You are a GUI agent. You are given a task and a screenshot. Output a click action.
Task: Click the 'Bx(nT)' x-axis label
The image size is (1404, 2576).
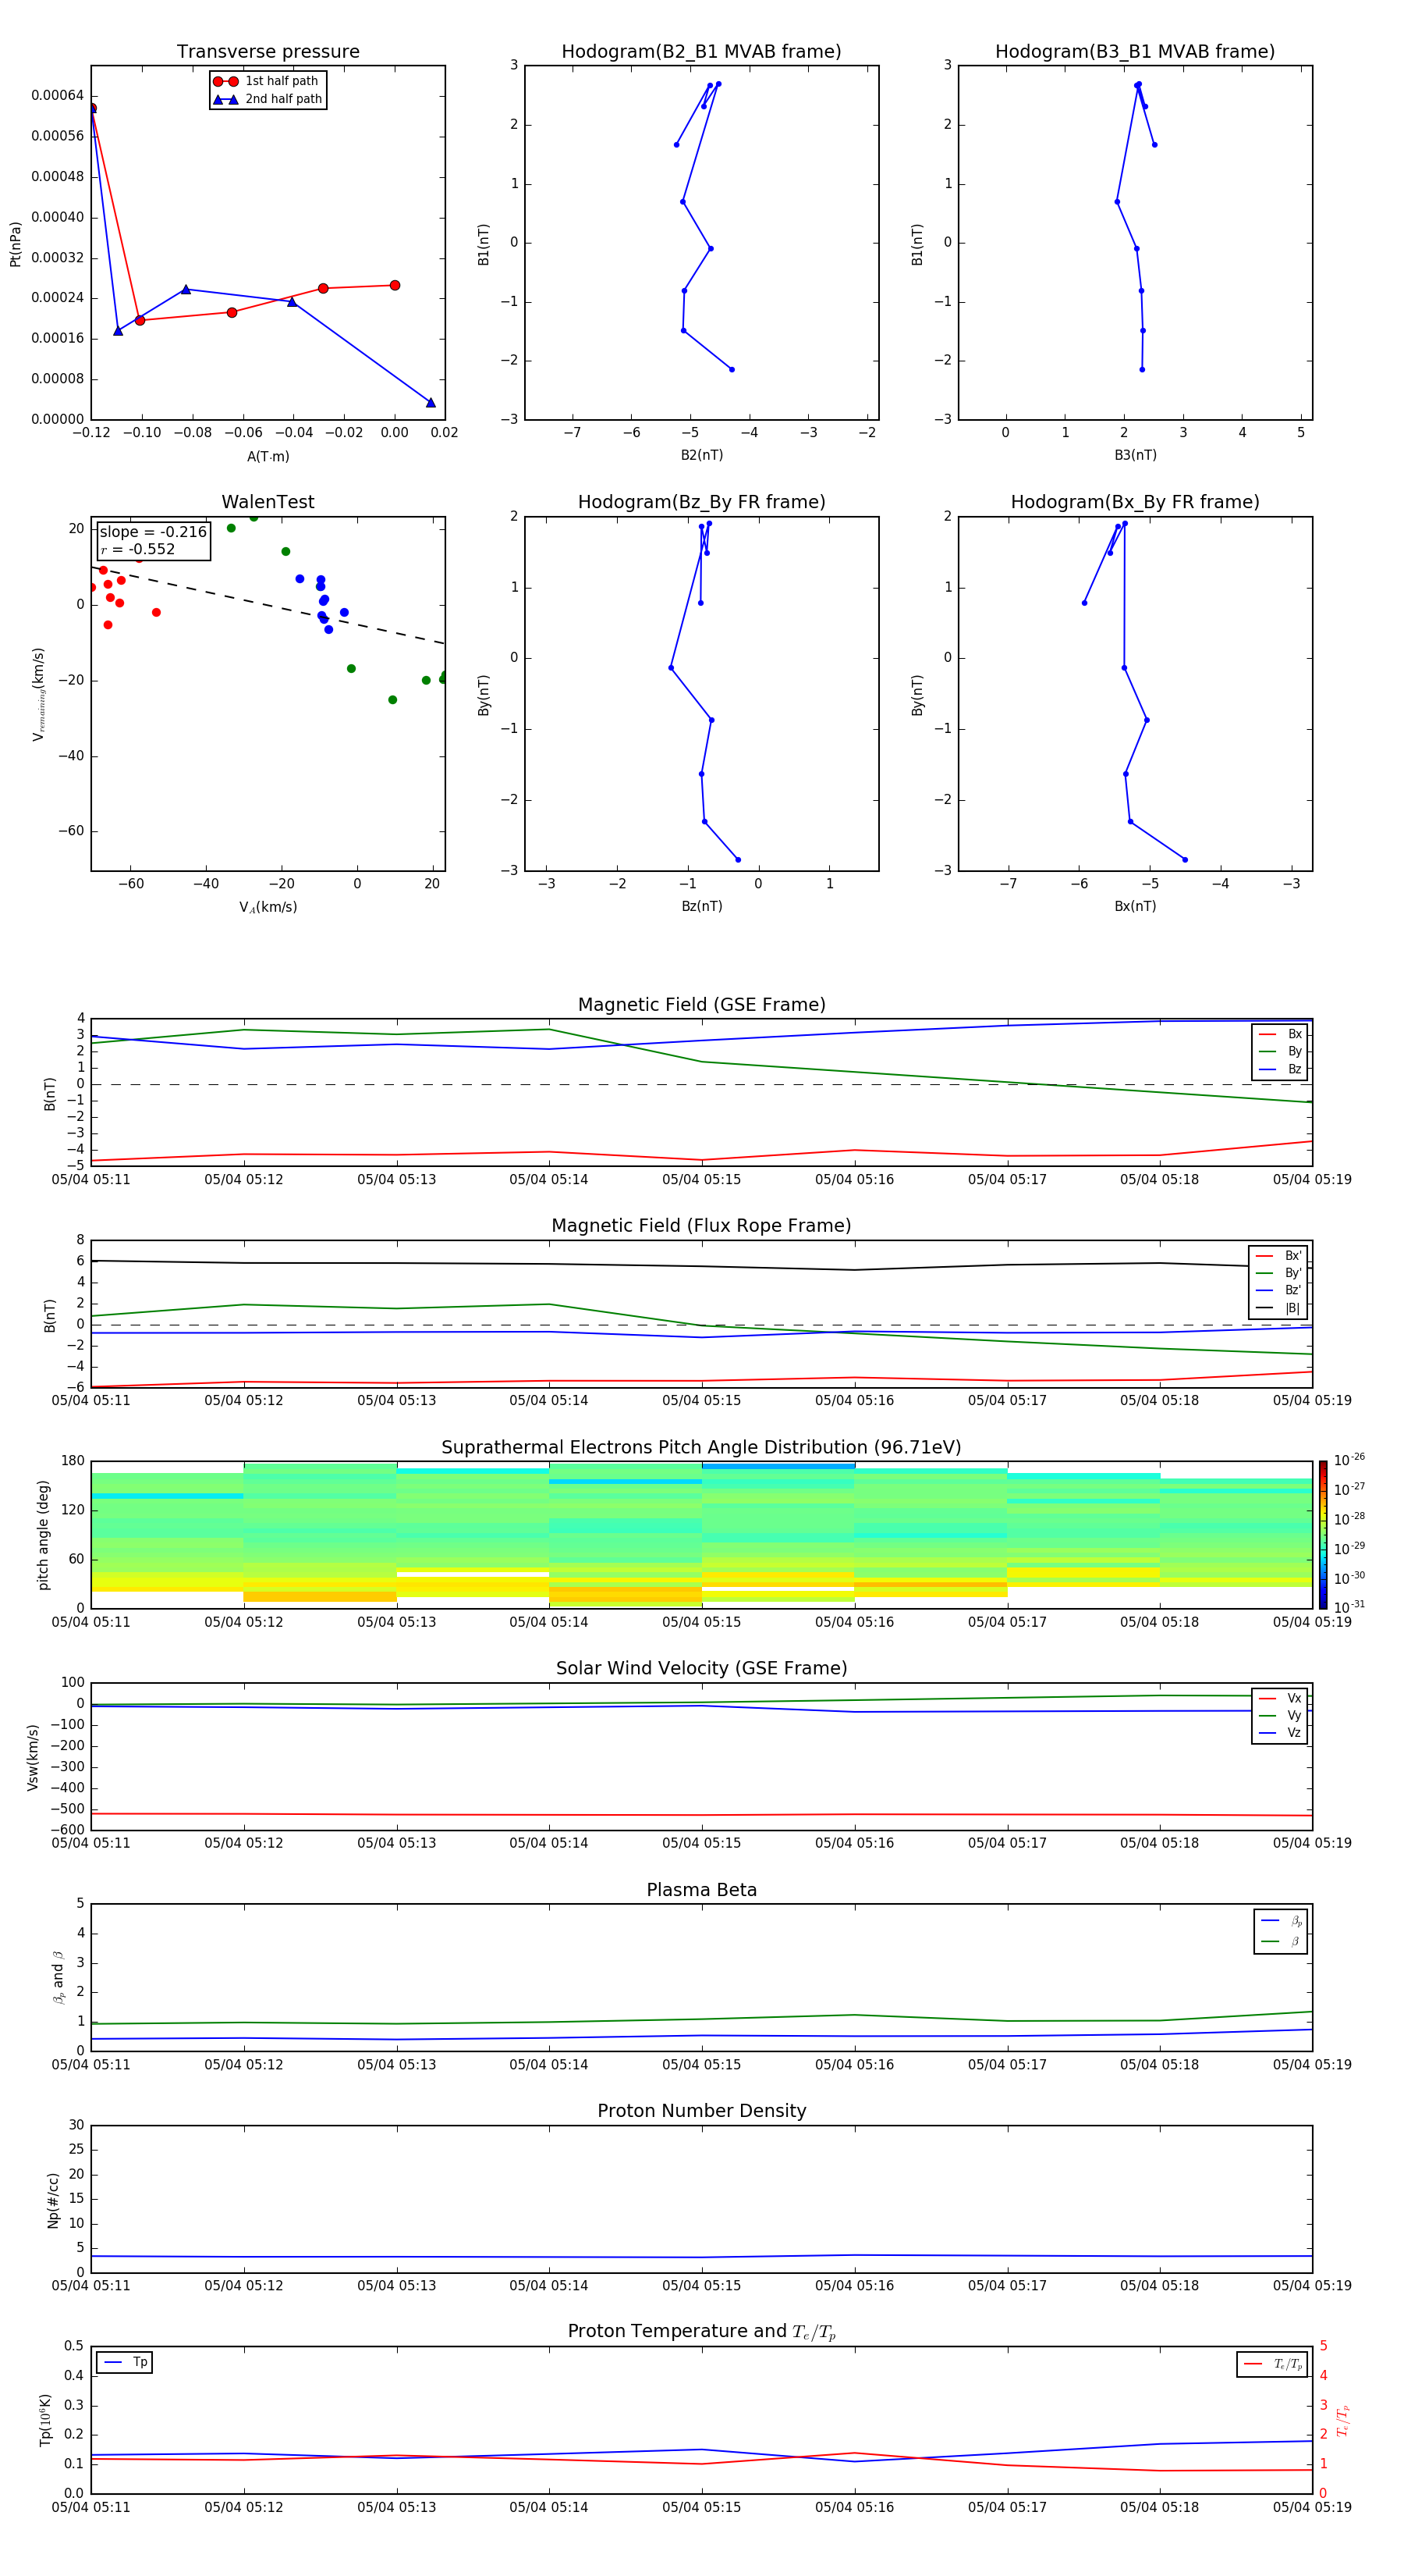[x=1135, y=906]
